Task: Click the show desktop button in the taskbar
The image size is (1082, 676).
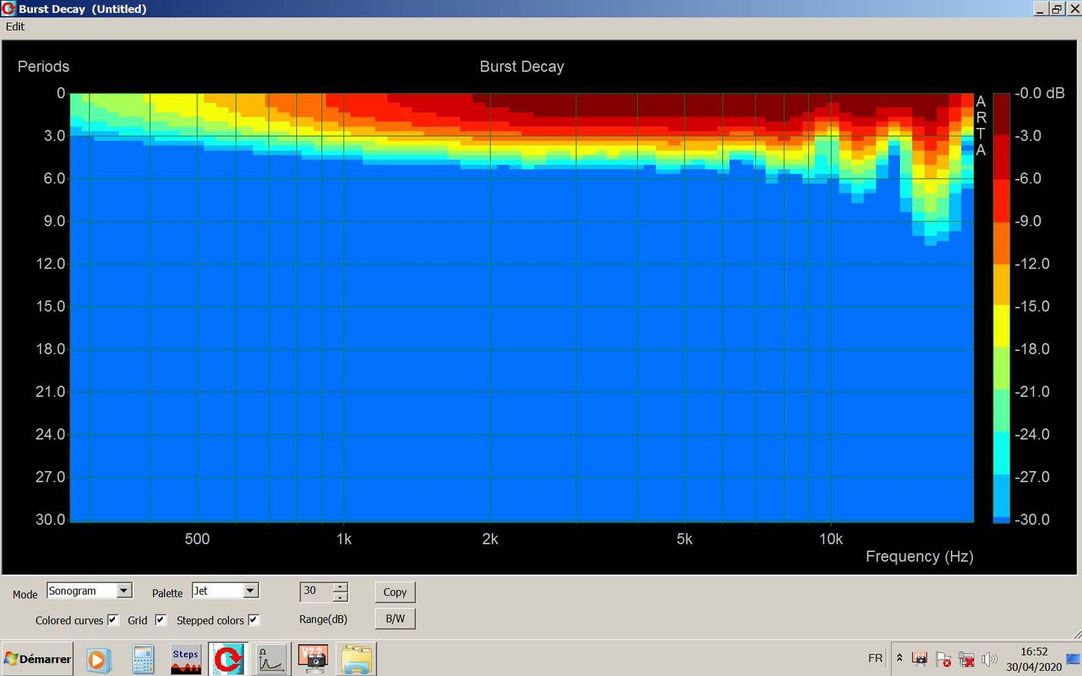Action: tap(1073, 659)
